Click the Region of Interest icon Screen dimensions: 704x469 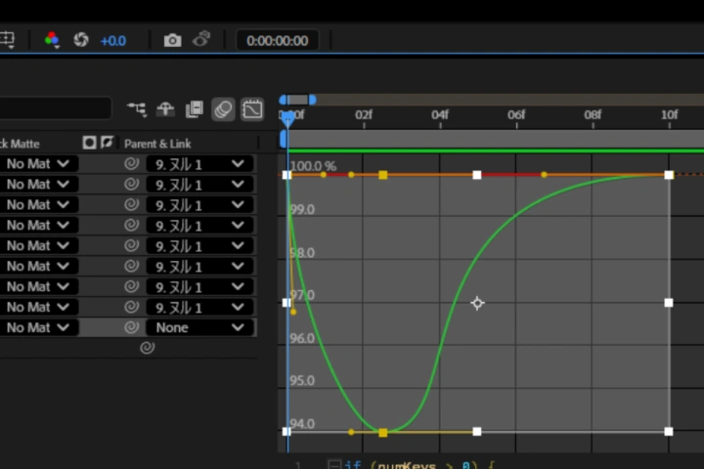(x=8, y=40)
